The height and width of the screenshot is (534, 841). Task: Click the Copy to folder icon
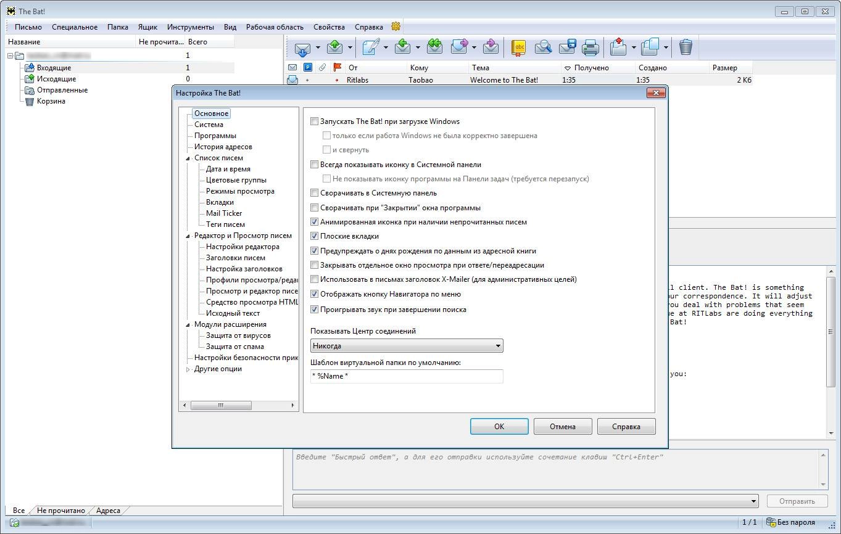(x=650, y=47)
